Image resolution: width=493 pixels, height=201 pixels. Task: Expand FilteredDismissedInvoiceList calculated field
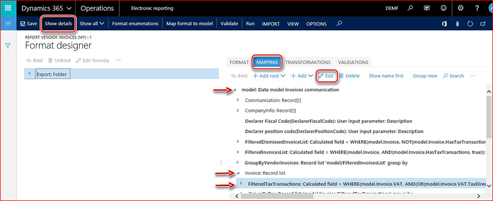click(x=238, y=142)
